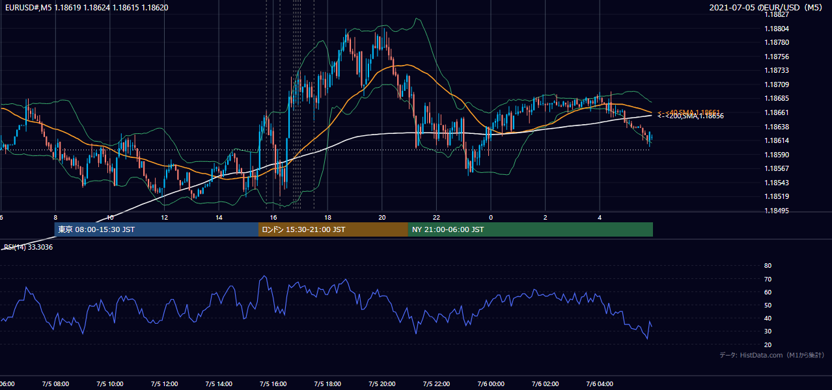832x390 pixels.
Task: Click hour label 18 on price chart axis
Action: (x=328, y=217)
